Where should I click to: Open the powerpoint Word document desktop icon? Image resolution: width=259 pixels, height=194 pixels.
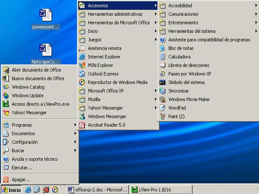click(45, 15)
